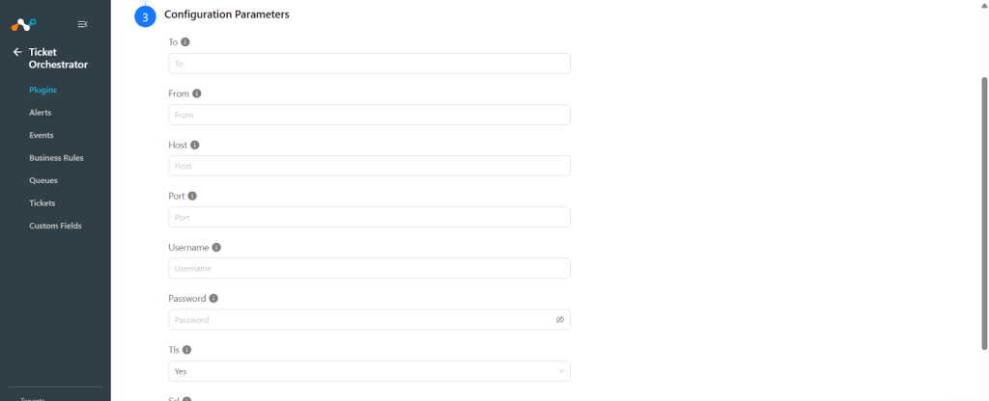Click the info icon next to To
The image size is (989, 401).
pos(185,42)
